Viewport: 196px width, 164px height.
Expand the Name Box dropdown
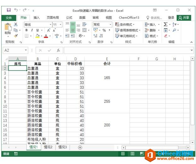tap(26, 50)
